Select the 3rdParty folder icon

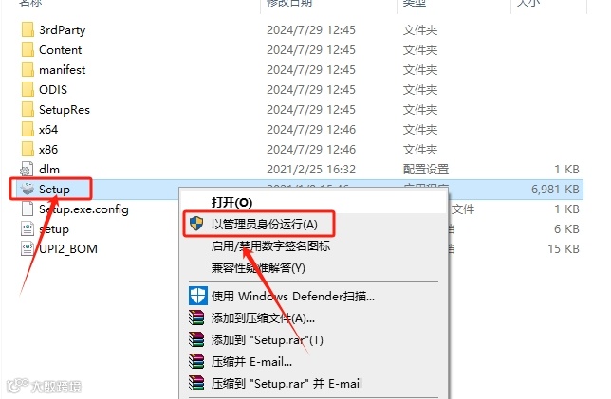pos(28,29)
